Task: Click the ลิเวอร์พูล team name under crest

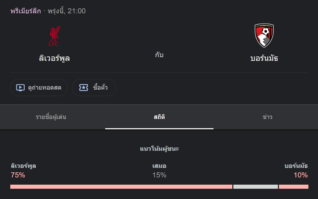Action: click(x=54, y=58)
